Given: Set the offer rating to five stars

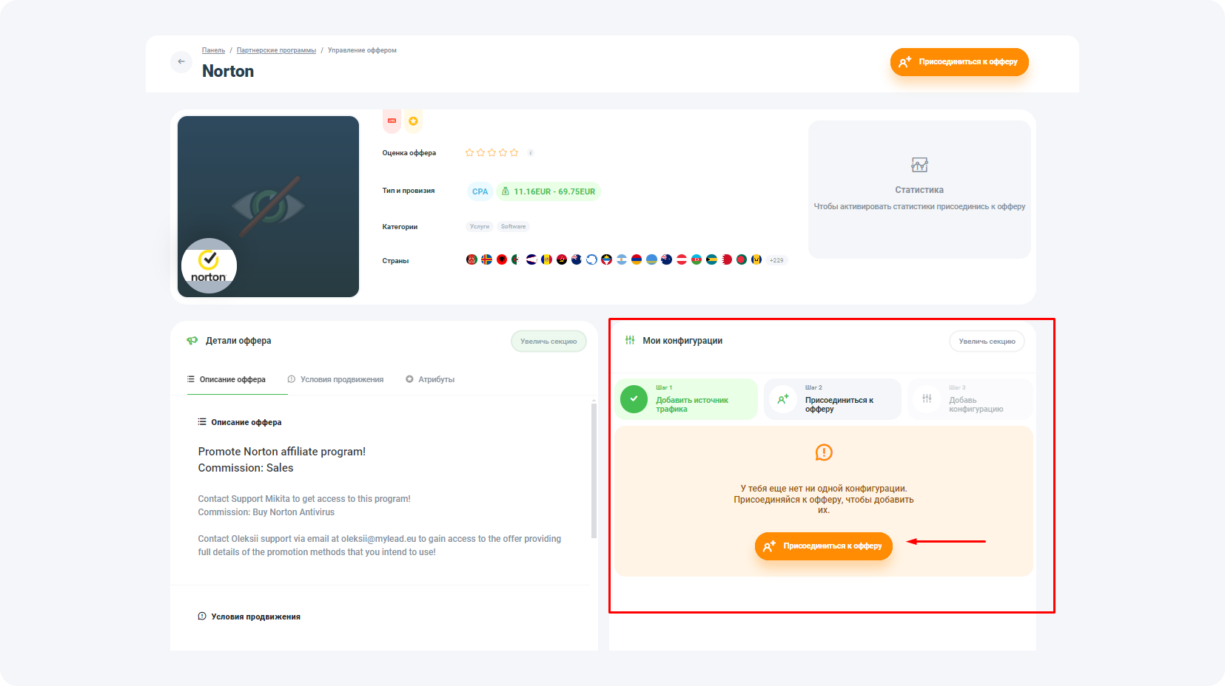Looking at the screenshot, I should [514, 152].
